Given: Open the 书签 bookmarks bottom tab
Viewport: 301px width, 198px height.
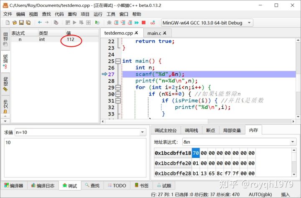Looking at the screenshot, I should [142, 185].
